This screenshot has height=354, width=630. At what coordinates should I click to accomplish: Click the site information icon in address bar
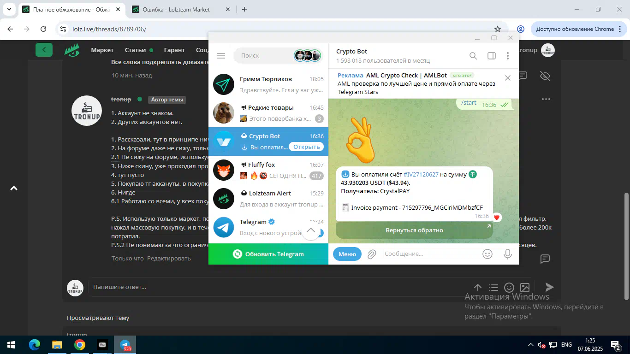pyautogui.click(x=64, y=29)
